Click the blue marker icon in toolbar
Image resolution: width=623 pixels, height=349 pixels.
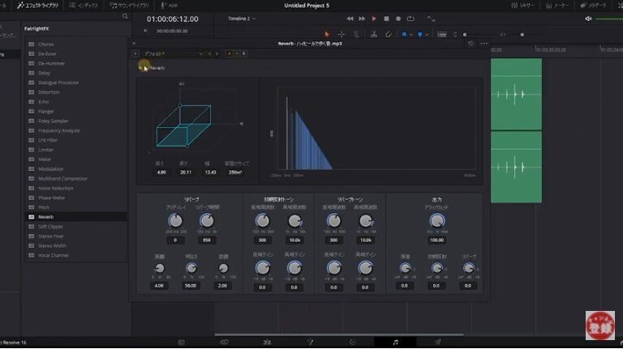[x=420, y=35]
